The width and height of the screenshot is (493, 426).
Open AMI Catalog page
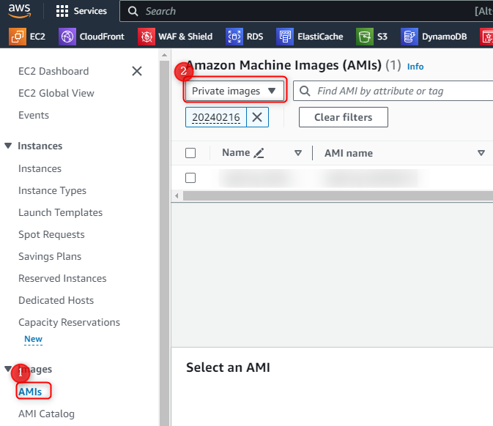click(46, 414)
